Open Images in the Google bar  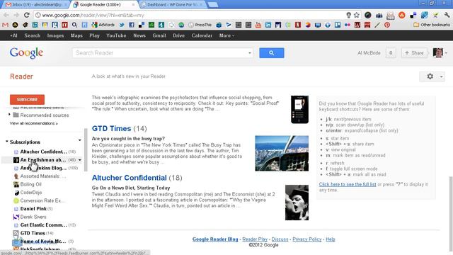[55, 35]
